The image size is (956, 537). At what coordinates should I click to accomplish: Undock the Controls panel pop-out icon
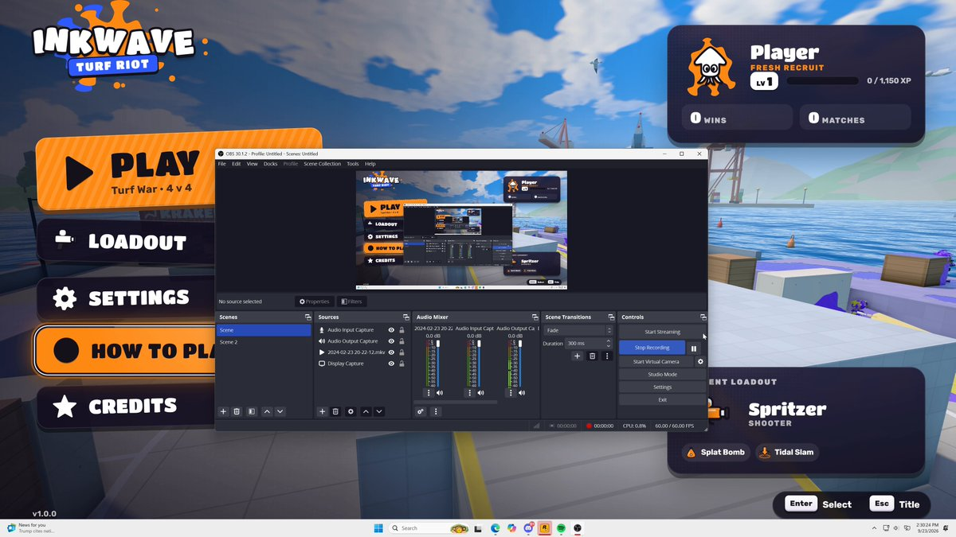[703, 317]
